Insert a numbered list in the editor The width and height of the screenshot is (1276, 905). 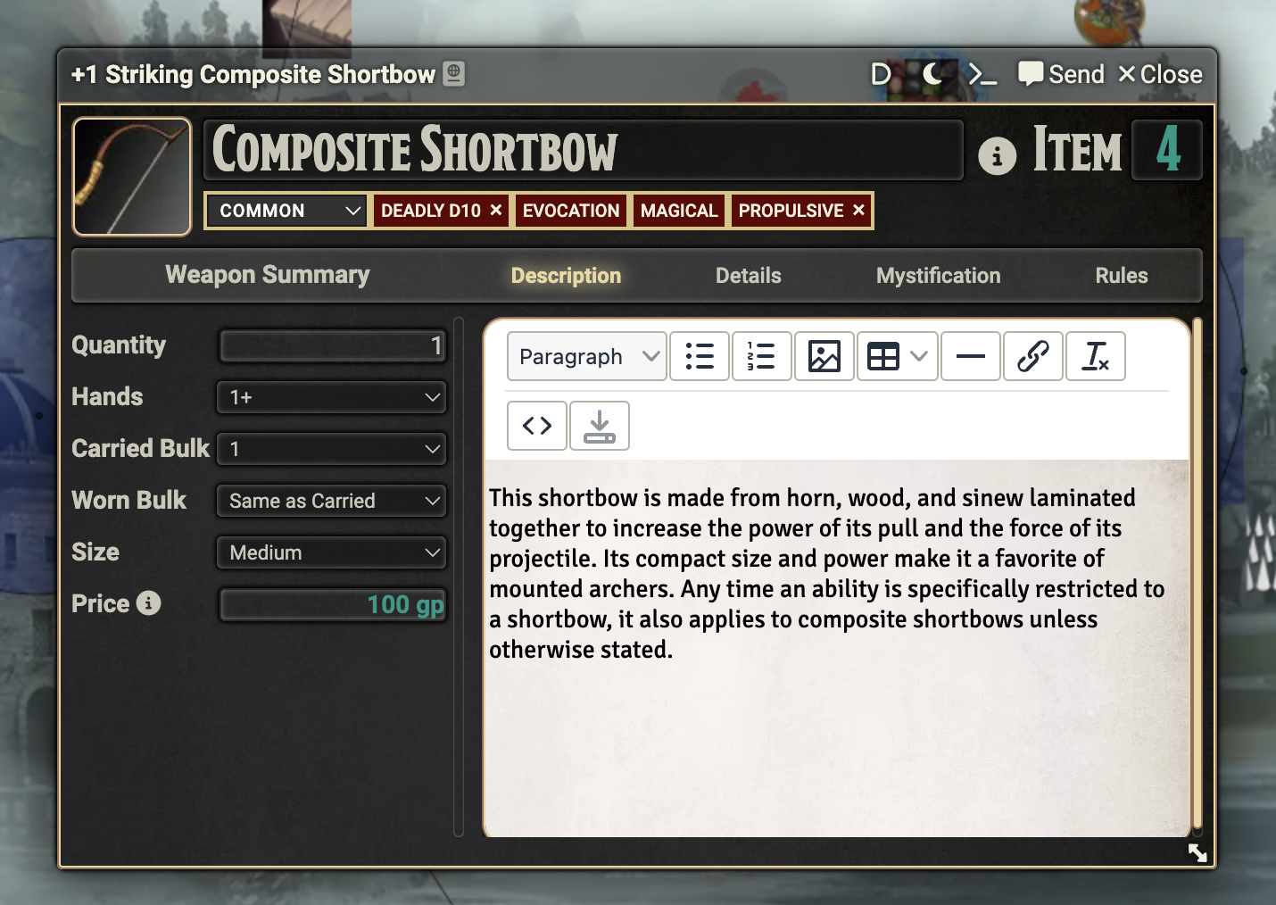tap(762, 356)
